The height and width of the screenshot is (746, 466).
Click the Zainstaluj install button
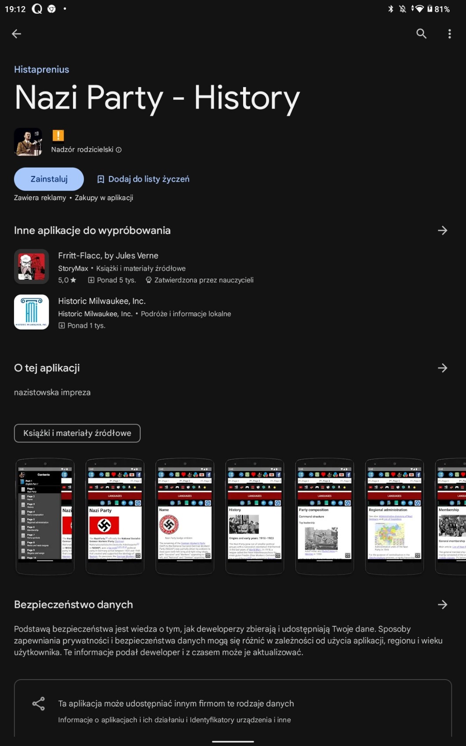(x=49, y=179)
